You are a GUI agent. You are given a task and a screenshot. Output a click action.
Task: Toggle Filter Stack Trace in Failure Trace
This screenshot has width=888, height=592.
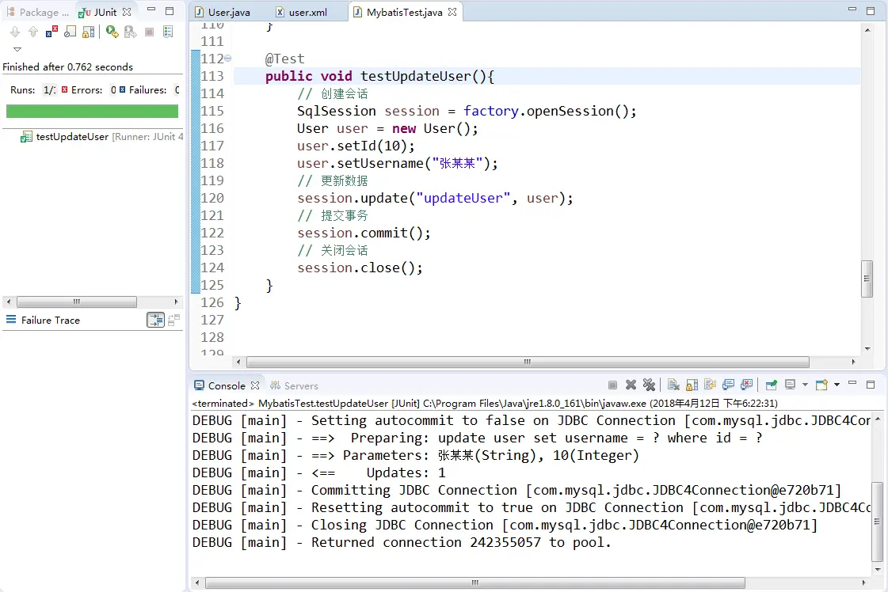point(155,320)
